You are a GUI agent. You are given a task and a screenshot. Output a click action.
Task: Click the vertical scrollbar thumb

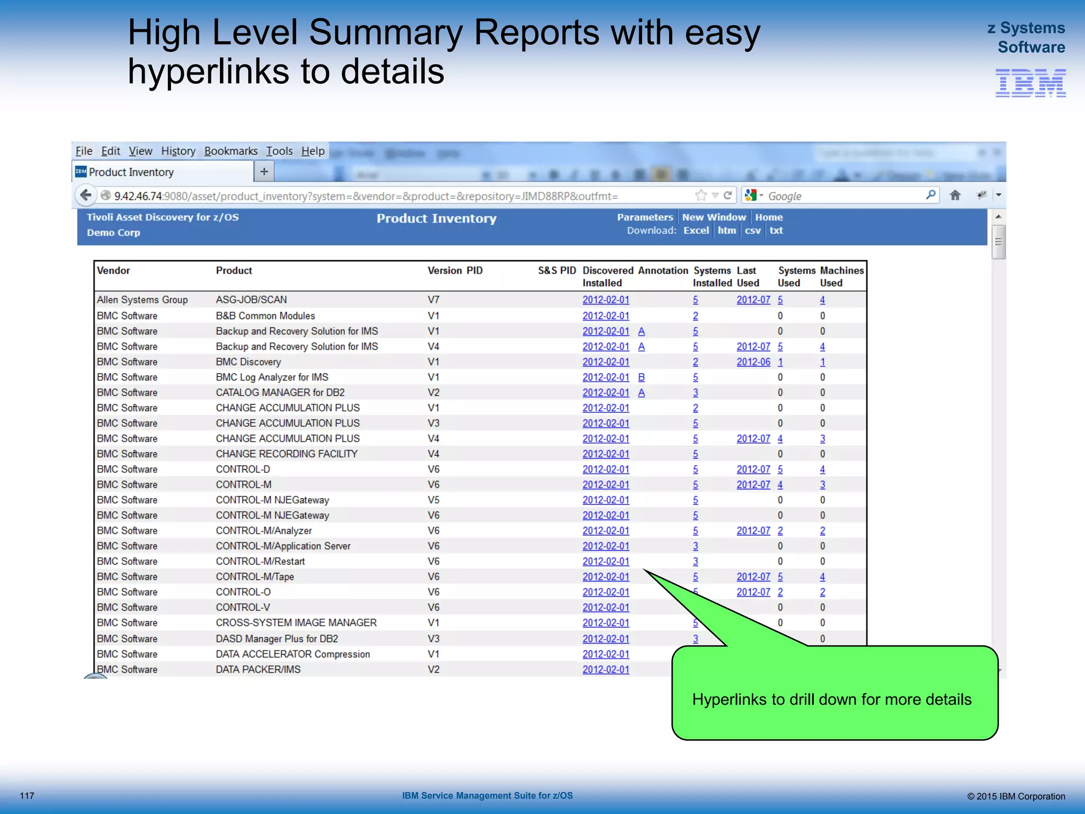pyautogui.click(x=999, y=242)
